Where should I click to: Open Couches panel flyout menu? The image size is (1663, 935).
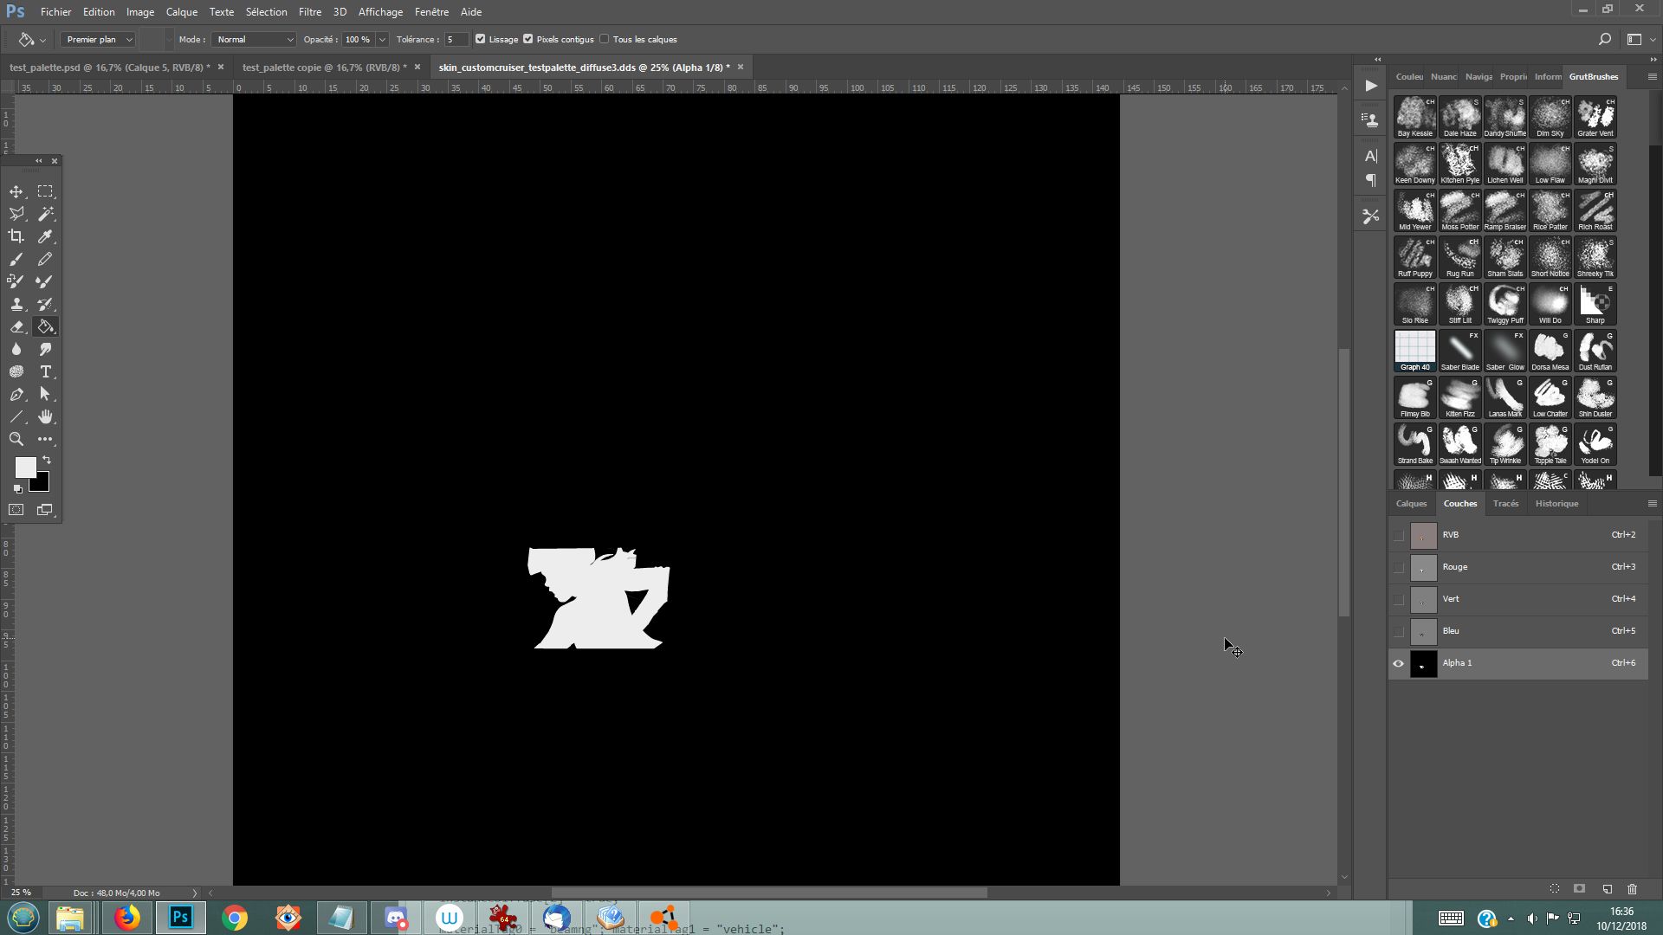pos(1652,504)
